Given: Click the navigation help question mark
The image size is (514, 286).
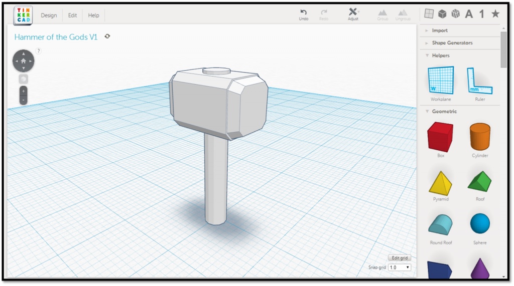Looking at the screenshot, I should point(38,51).
